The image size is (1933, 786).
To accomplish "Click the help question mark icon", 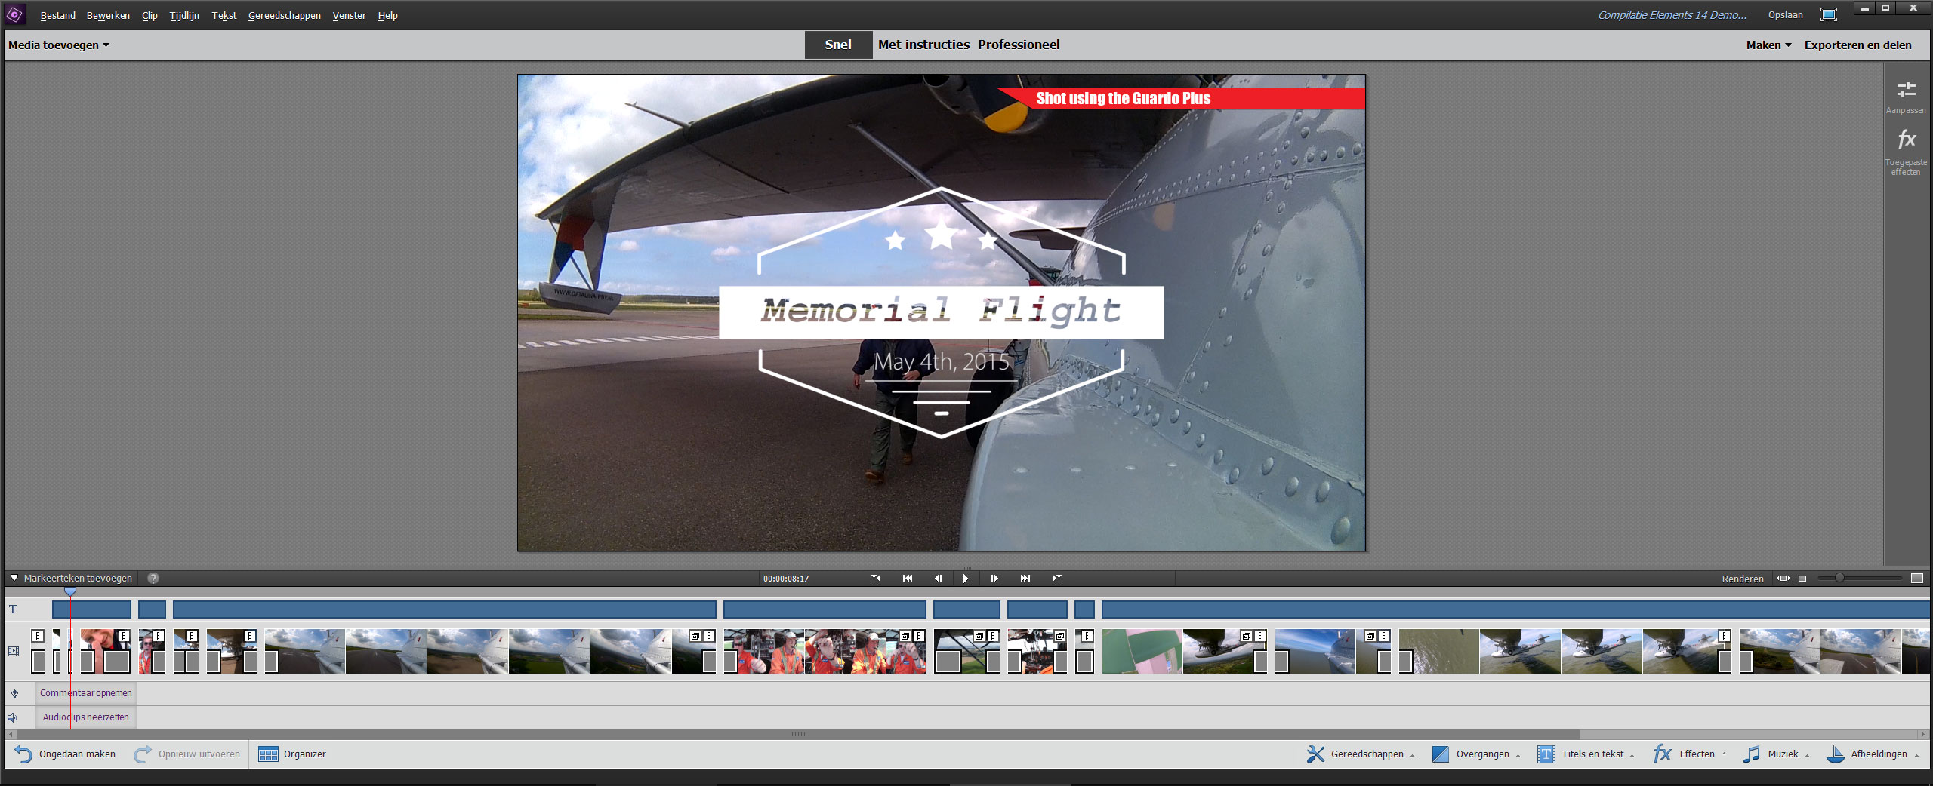I will point(153,579).
